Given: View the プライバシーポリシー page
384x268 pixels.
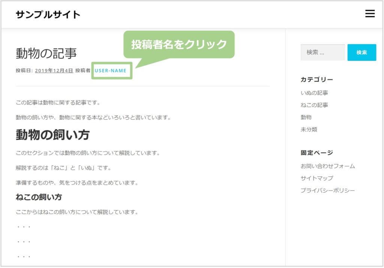Looking at the screenshot, I should [x=328, y=191].
